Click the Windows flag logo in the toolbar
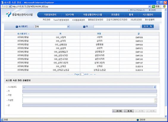The width and height of the screenshot is (168, 122). point(164,7)
